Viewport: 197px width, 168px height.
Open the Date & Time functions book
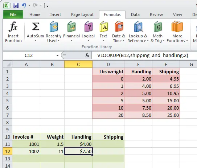(x=119, y=26)
